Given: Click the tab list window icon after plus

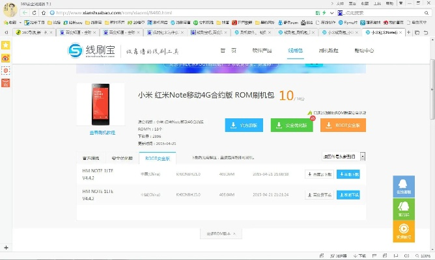Looking at the screenshot, I should 417,32.
